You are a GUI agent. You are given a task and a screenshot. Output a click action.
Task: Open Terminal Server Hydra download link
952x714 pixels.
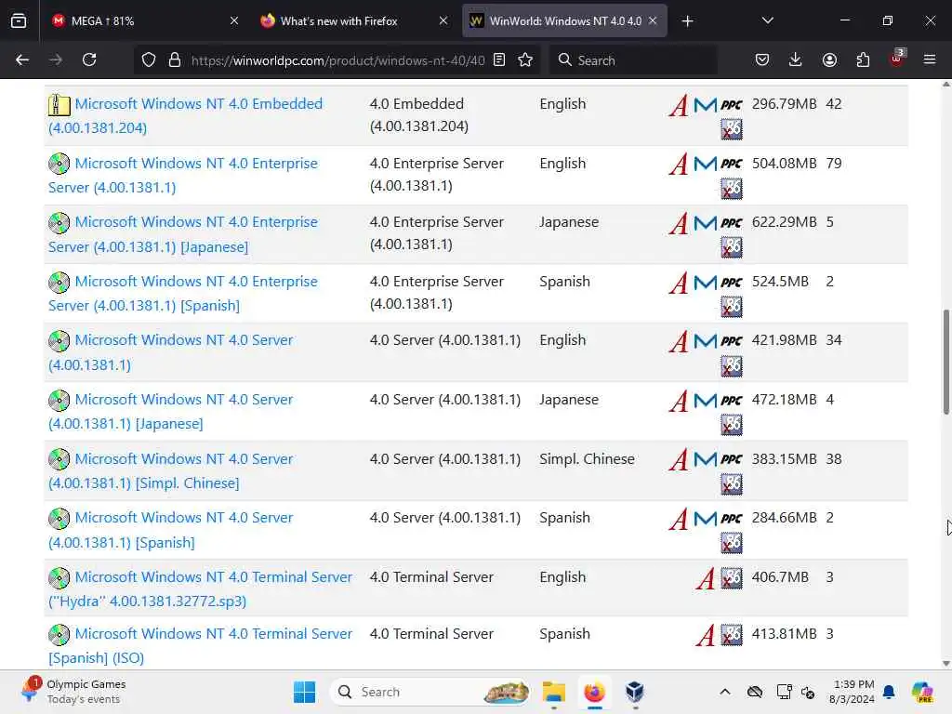click(x=201, y=588)
